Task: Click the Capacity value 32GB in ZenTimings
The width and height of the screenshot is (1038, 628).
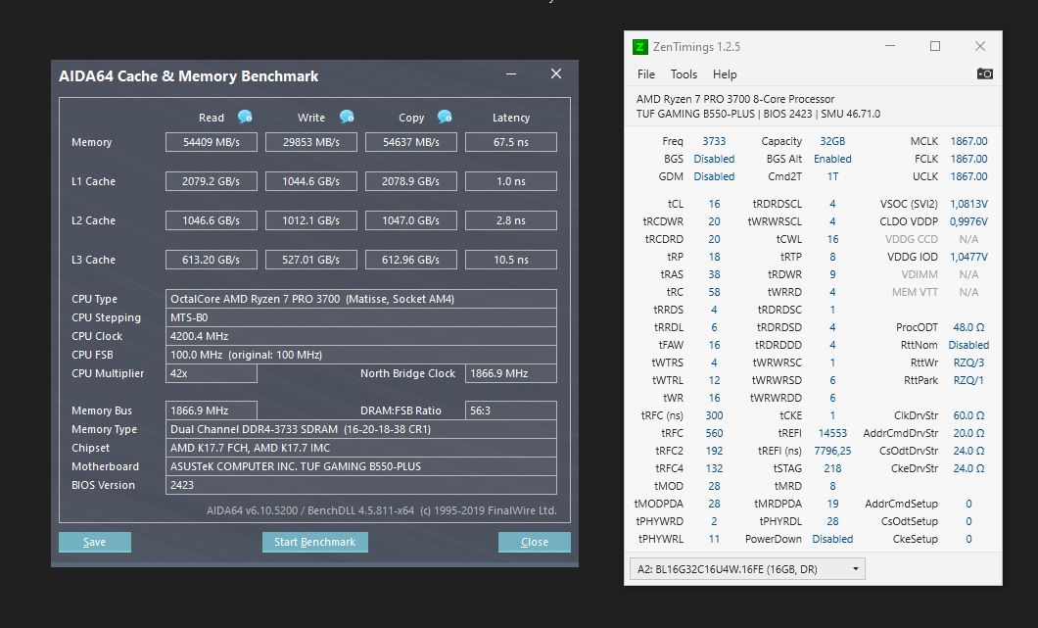Action: [832, 141]
